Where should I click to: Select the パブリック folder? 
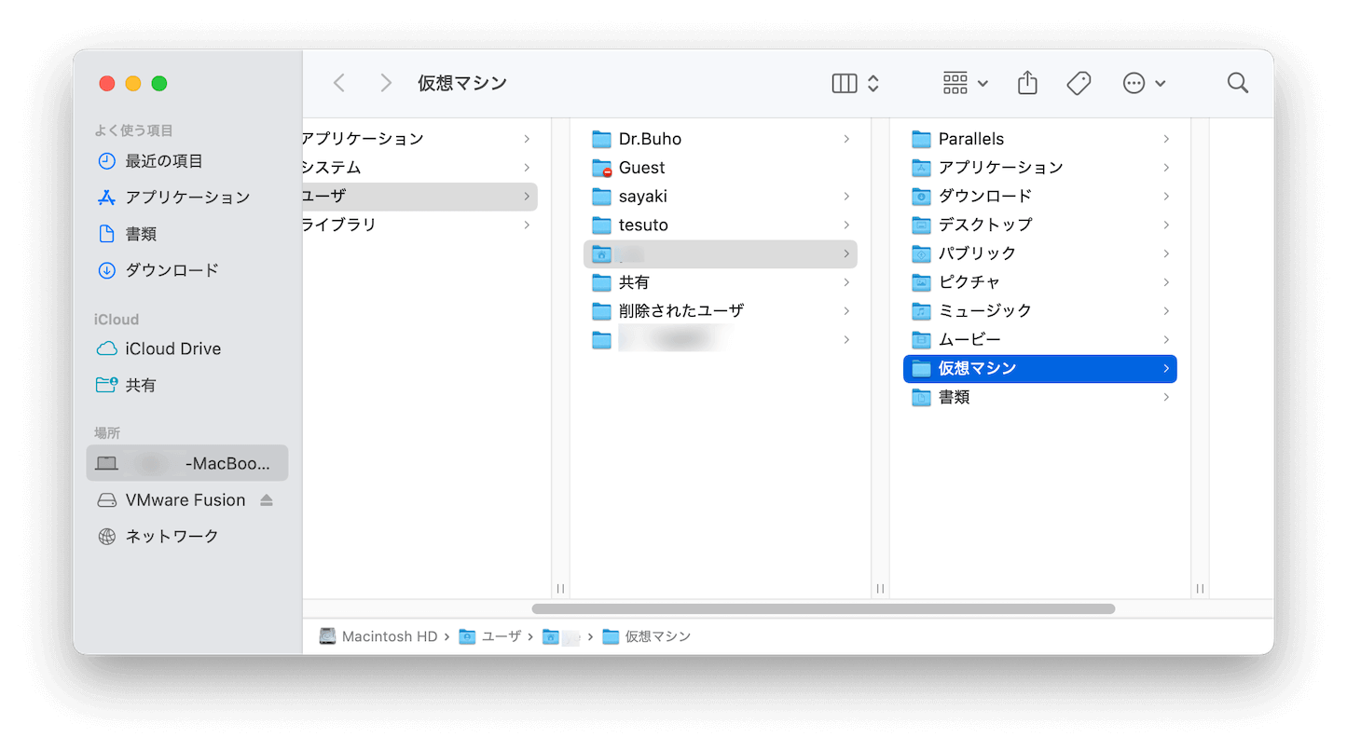[1040, 253]
